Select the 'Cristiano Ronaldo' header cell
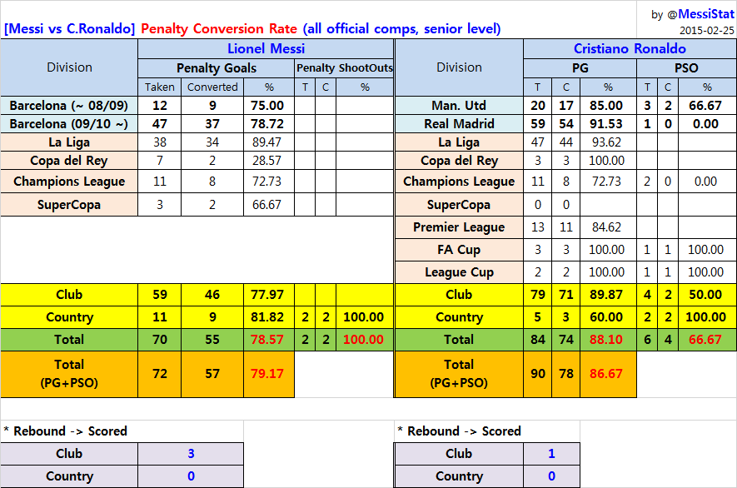This screenshot has height=488, width=737. click(x=630, y=49)
